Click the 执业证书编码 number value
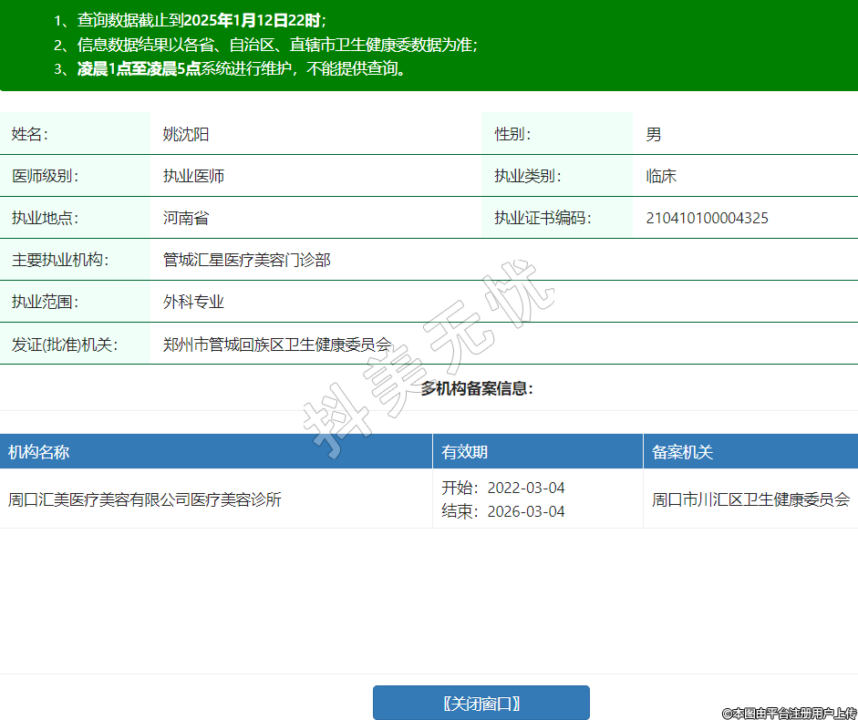The height and width of the screenshot is (720, 858). tap(707, 218)
